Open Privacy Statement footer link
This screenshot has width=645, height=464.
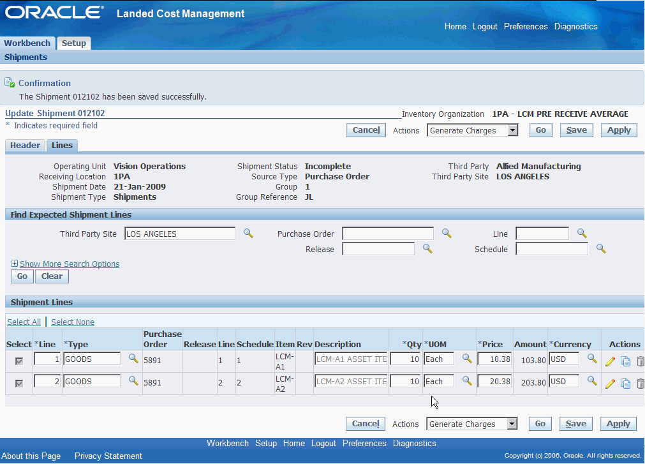tap(108, 456)
